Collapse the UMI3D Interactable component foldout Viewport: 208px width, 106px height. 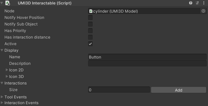click(x=2, y=3)
